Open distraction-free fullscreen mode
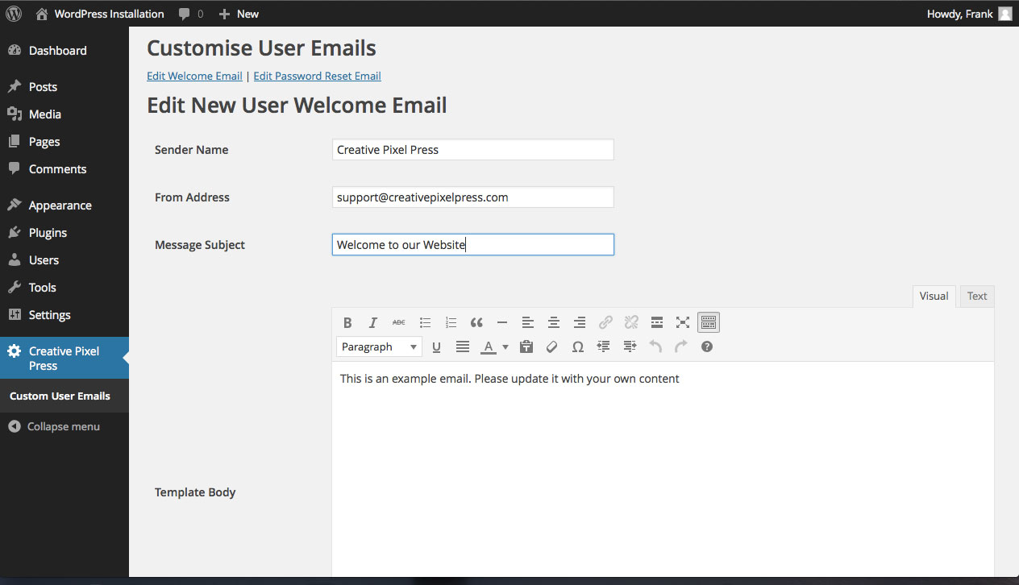The width and height of the screenshot is (1019, 585). (x=683, y=322)
